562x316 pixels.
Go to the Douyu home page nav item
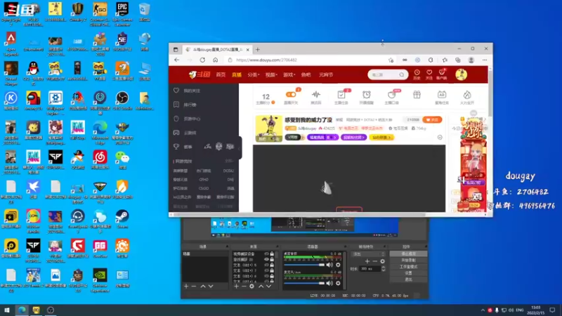[221, 75]
